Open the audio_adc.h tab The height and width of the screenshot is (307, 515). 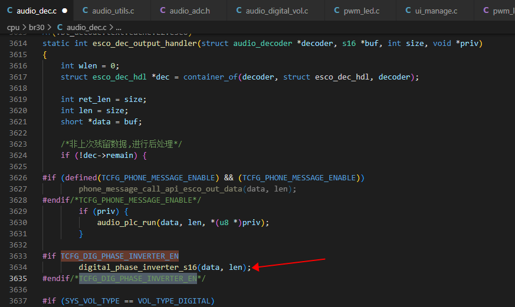pyautogui.click(x=189, y=11)
